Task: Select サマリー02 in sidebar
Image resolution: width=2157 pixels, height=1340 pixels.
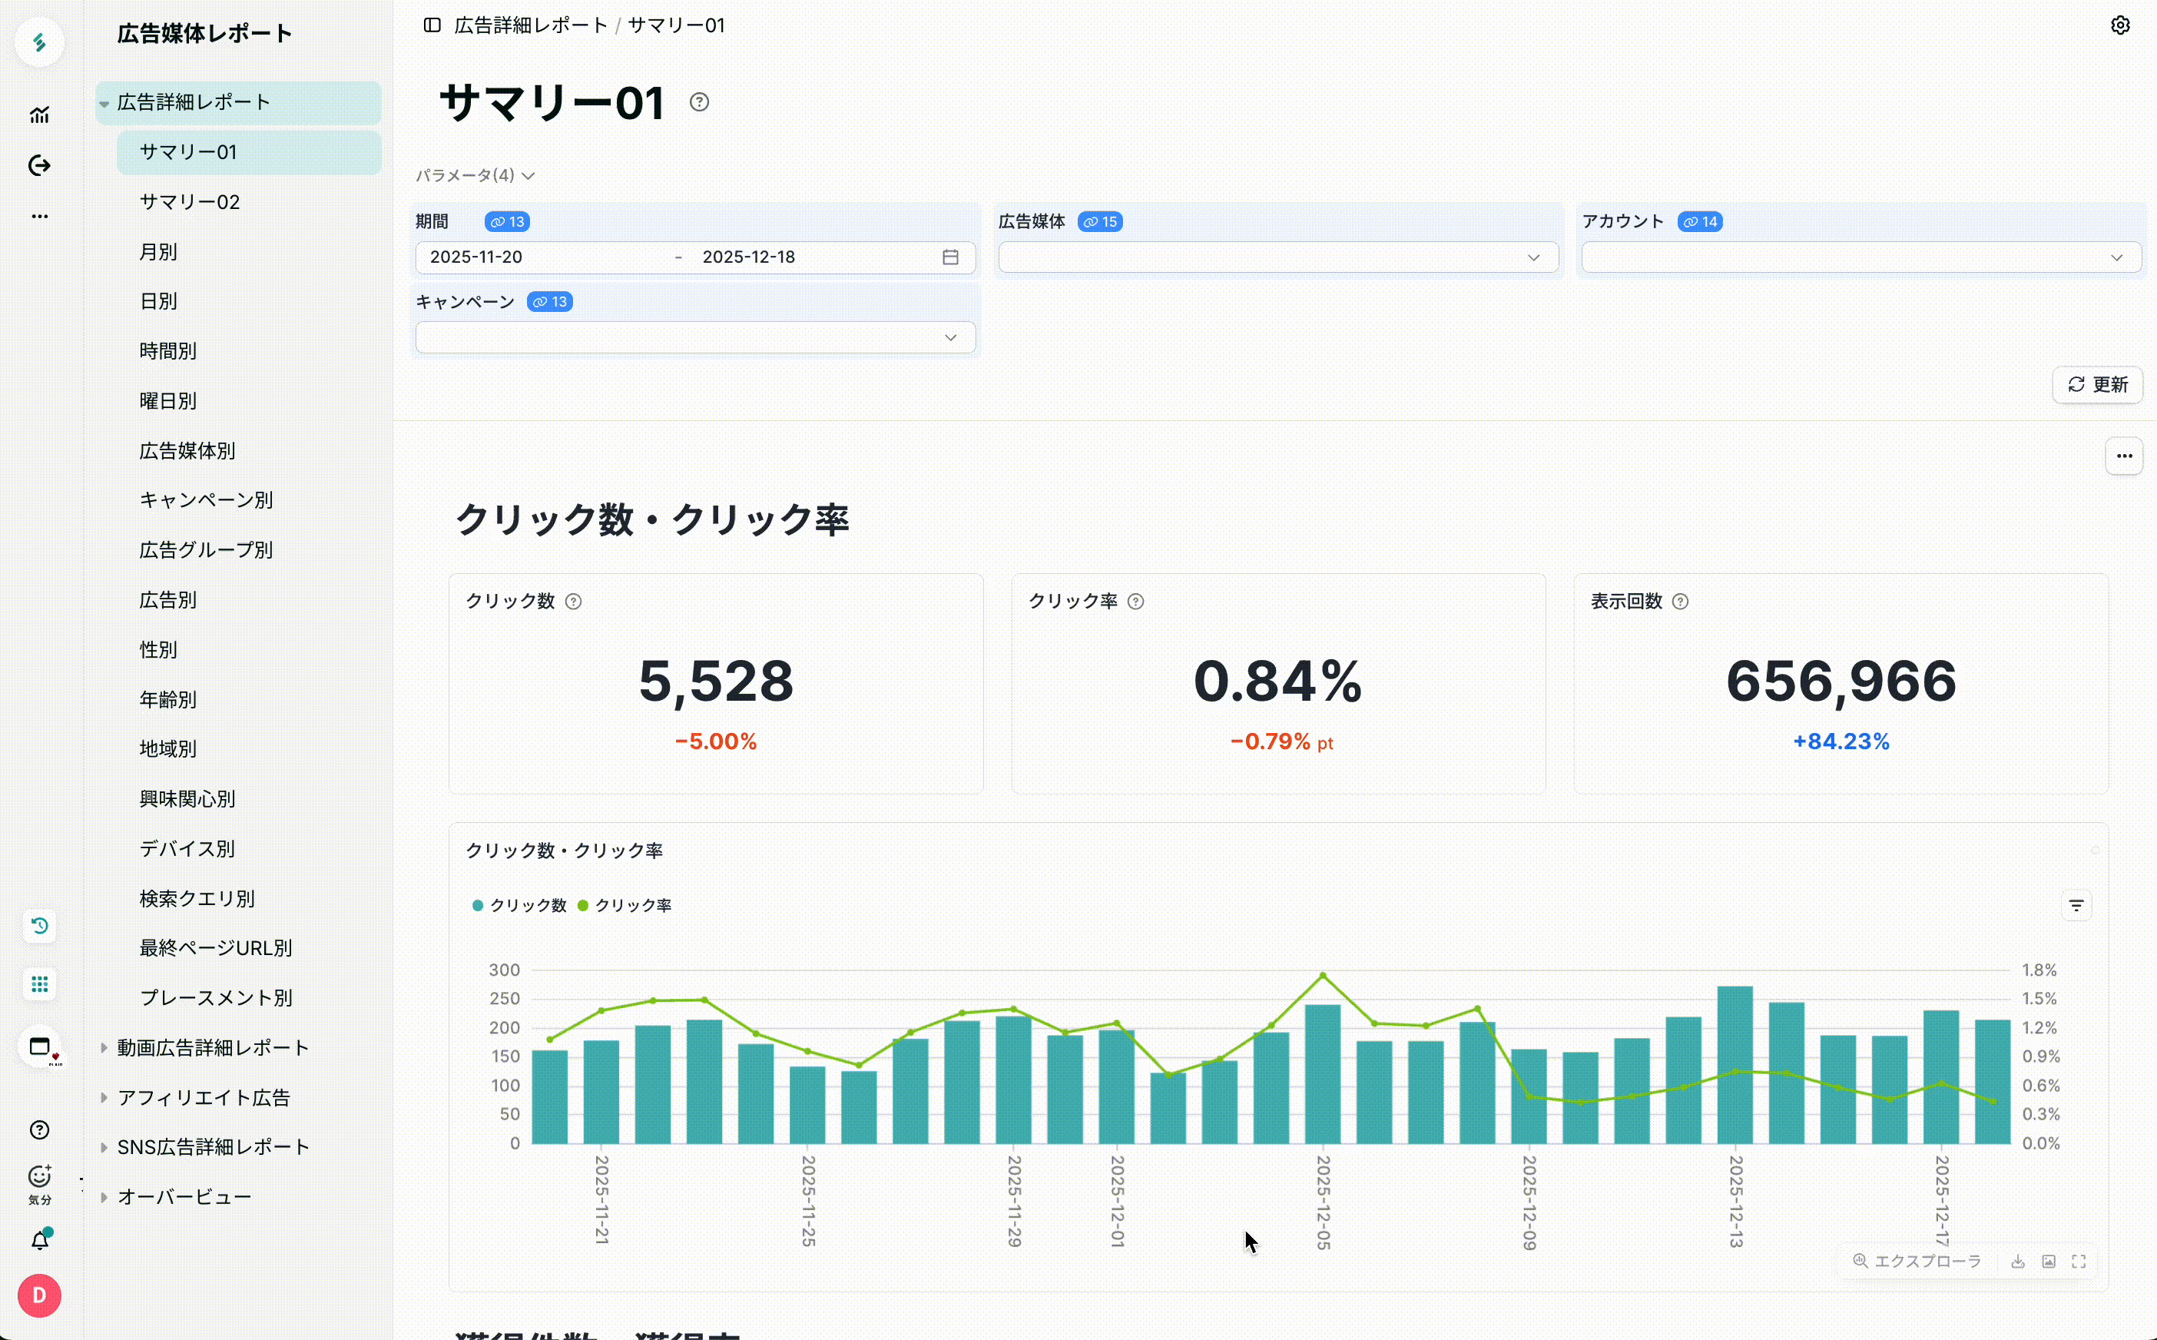Action: point(190,202)
